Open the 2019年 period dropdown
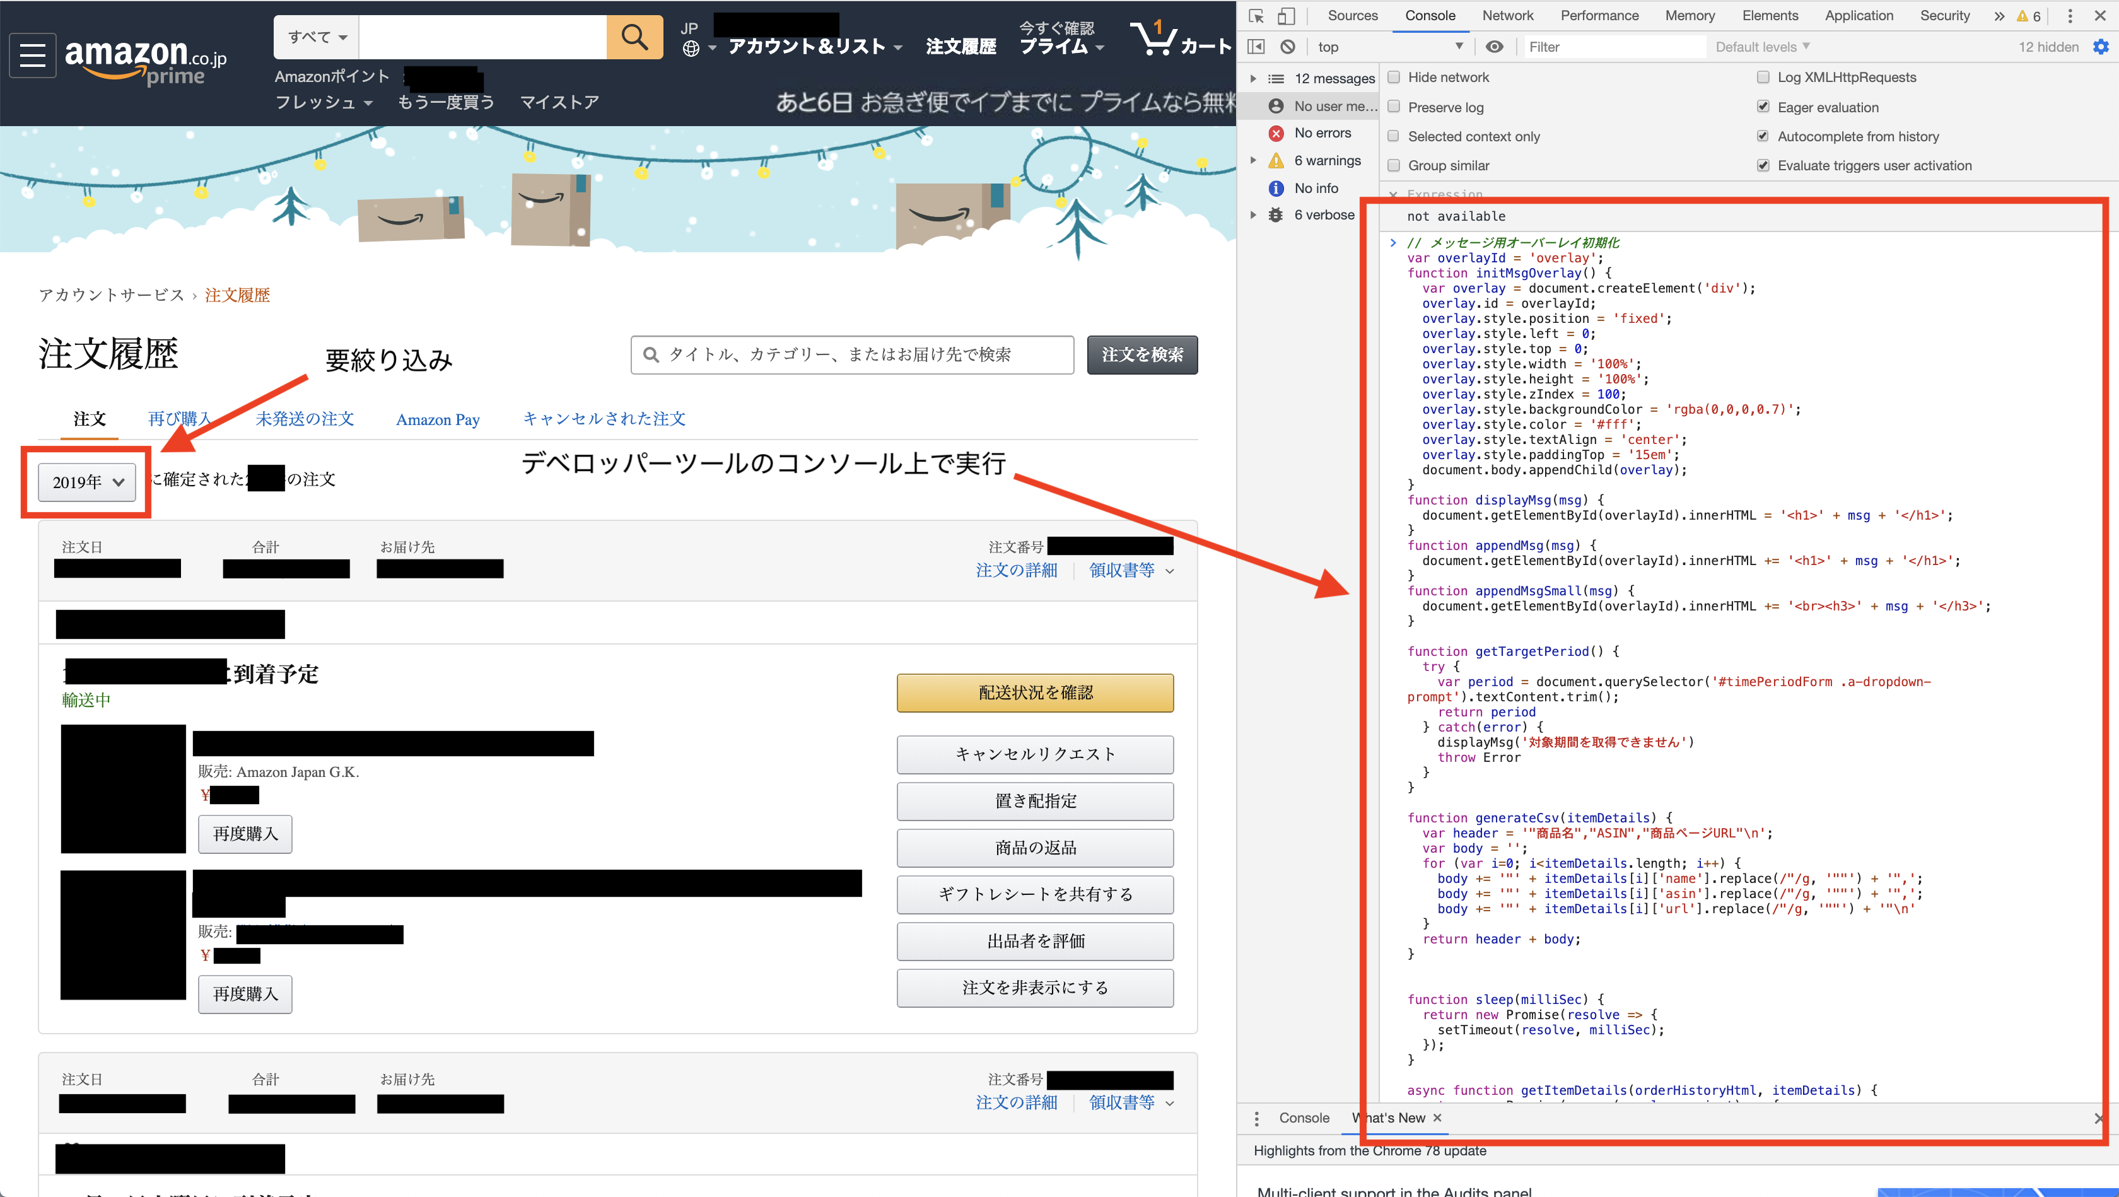 tap(87, 481)
